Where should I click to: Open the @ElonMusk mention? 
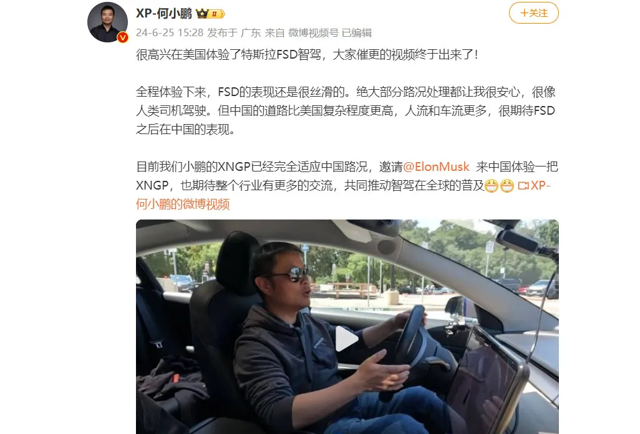point(436,166)
